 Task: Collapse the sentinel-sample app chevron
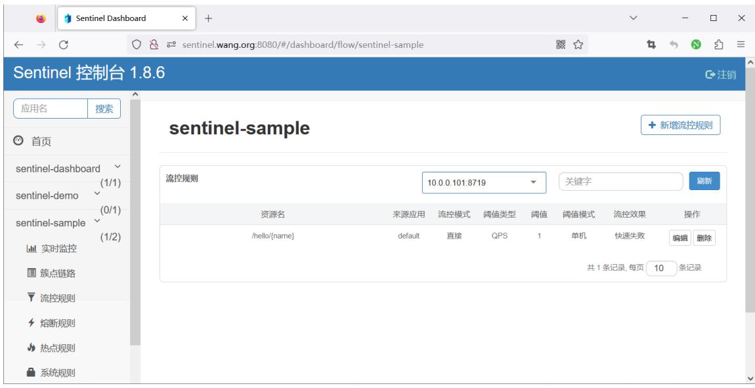[x=97, y=221]
